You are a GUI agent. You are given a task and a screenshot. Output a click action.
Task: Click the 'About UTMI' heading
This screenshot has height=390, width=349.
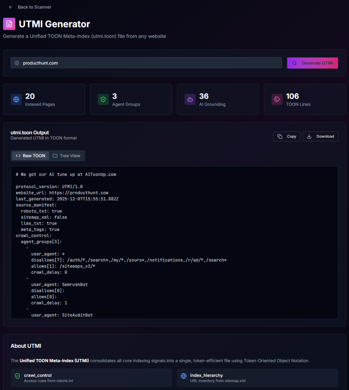26,346
